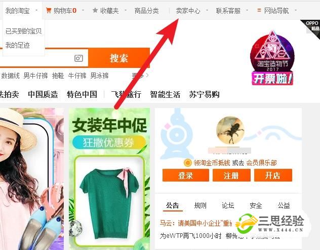Select 已买到的宝贝 menu entry
Image resolution: width=320 pixels, height=250 pixels.
tap(24, 31)
